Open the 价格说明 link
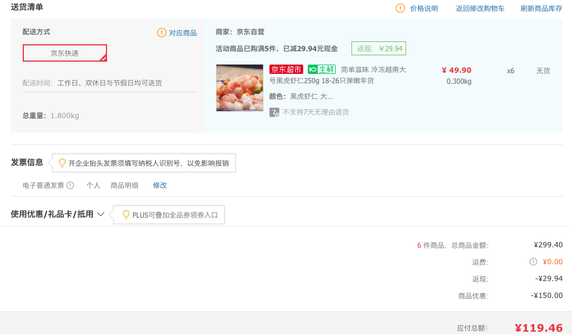The image size is (572, 334). click(424, 8)
